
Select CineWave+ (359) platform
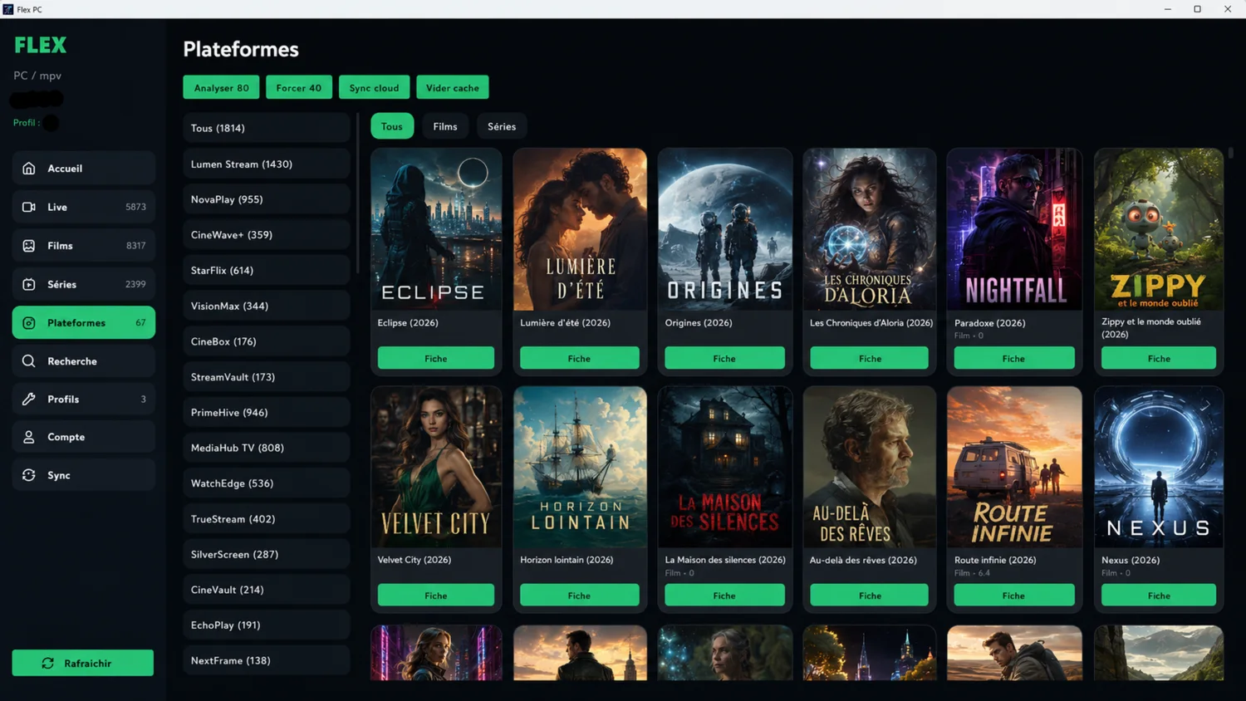267,235
